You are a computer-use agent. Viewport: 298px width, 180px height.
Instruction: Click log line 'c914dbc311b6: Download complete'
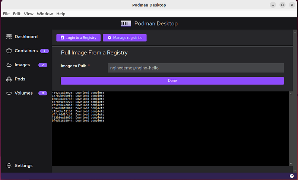pyautogui.click(x=78, y=111)
